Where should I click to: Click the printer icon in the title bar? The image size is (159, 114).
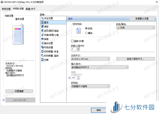tap(2, 2)
